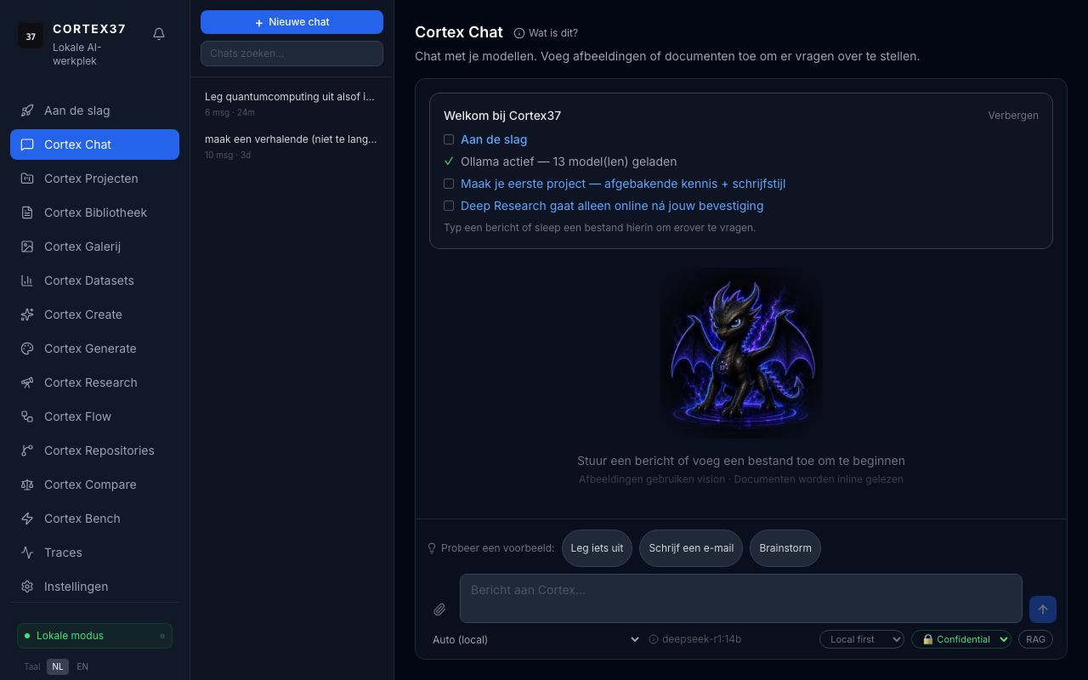
Task: Click the Aan de slag welcome link
Action: tap(494, 139)
